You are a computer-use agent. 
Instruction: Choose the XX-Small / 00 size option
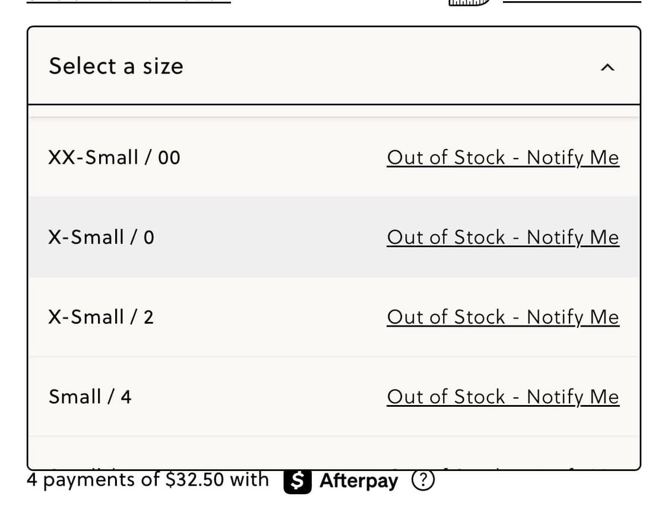pos(114,157)
